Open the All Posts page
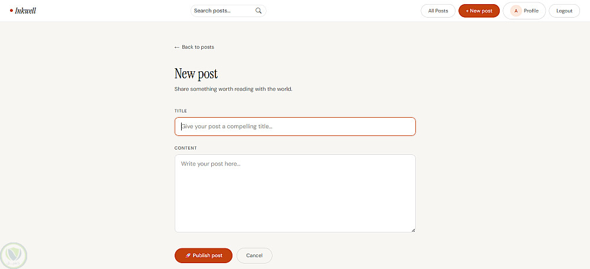 [438, 11]
